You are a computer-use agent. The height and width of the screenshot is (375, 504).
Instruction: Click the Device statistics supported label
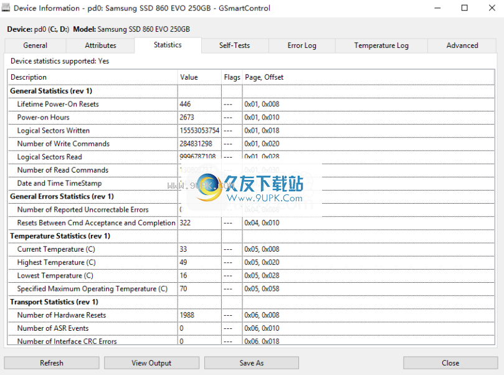point(60,61)
